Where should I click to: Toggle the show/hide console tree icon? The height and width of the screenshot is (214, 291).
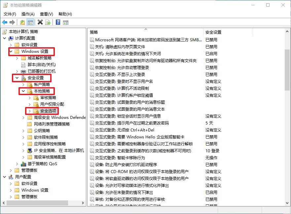30,22
